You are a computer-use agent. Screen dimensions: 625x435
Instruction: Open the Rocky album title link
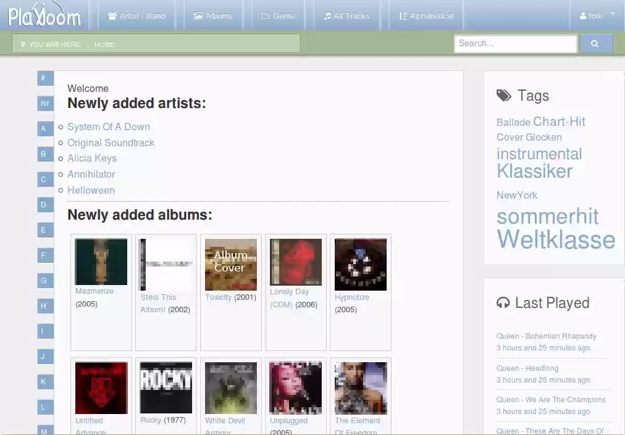pos(151,420)
